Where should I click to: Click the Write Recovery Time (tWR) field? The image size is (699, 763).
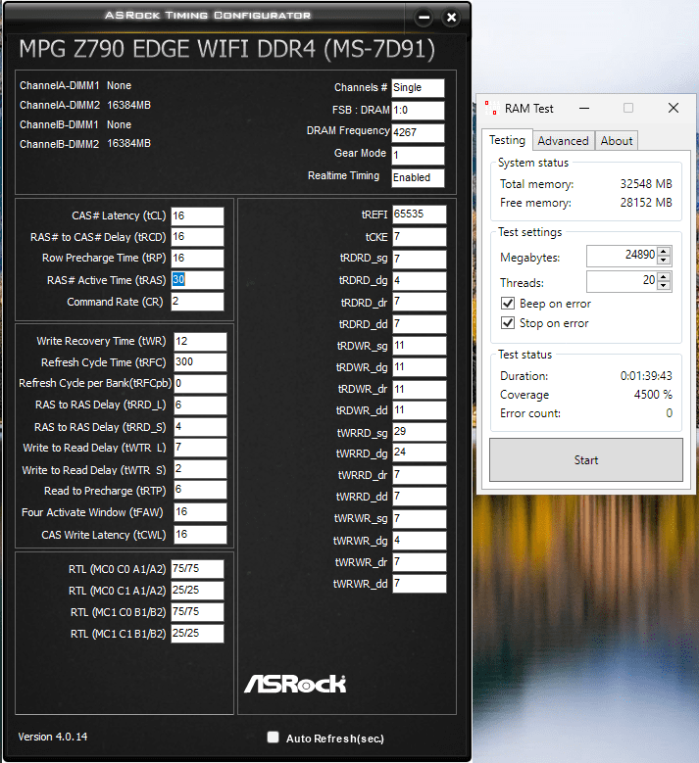[x=200, y=341]
